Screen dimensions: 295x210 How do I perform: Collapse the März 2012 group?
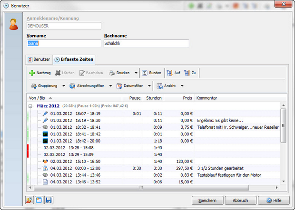[30, 106]
